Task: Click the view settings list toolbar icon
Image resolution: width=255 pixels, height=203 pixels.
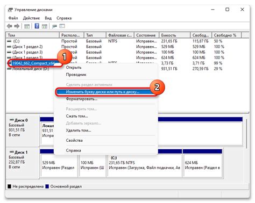Action: 62,26
